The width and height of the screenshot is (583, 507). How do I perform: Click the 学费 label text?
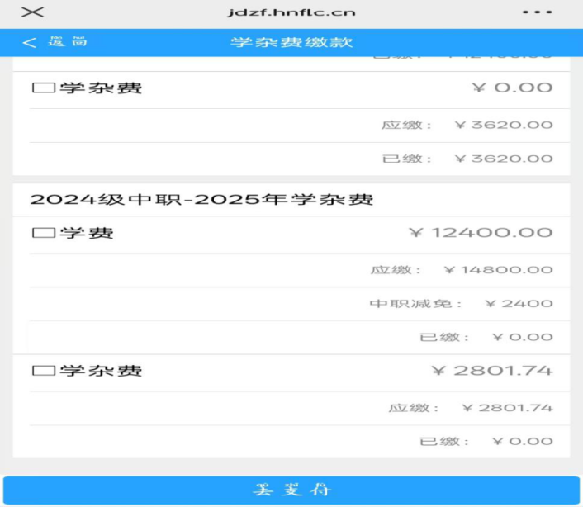coord(87,233)
